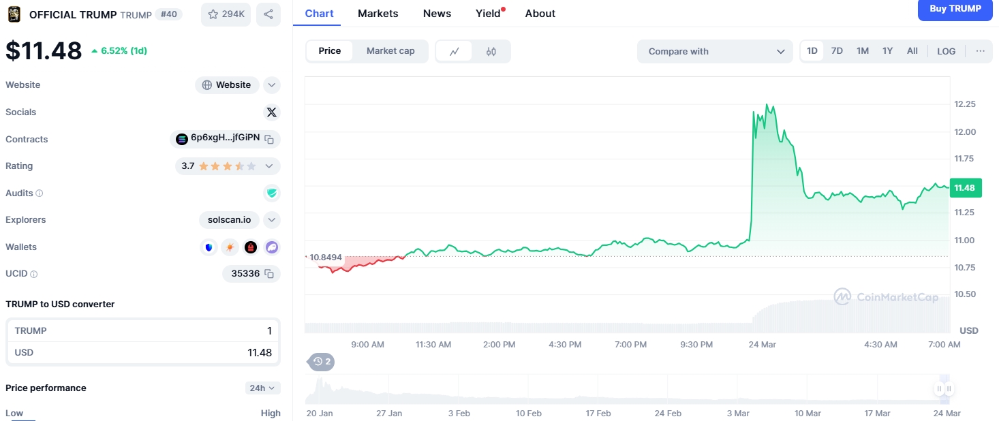The image size is (999, 421).
Task: Select the line chart view icon
Action: tap(455, 51)
